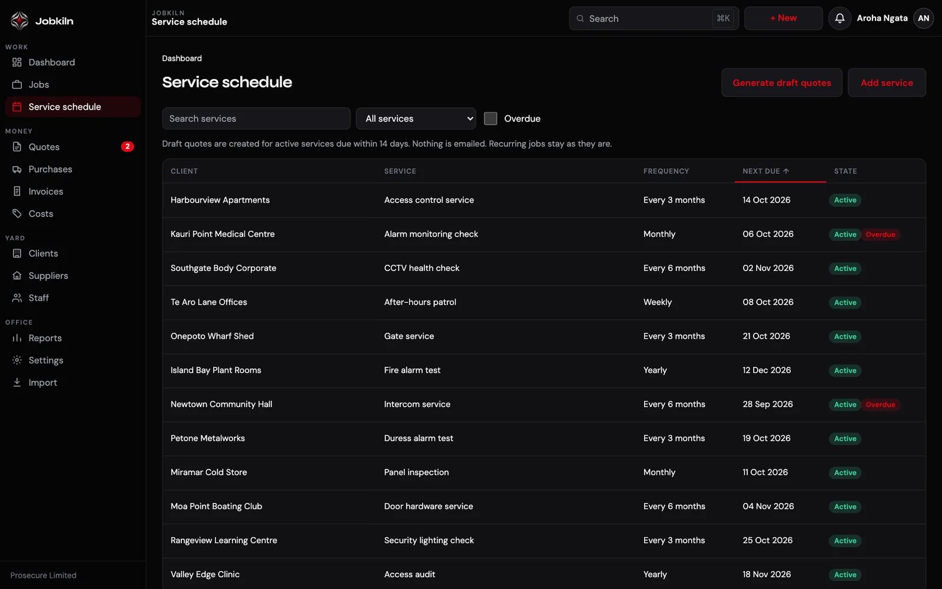Image resolution: width=942 pixels, height=589 pixels.
Task: Open Dashboard via its sidebar icon
Action: [17, 62]
